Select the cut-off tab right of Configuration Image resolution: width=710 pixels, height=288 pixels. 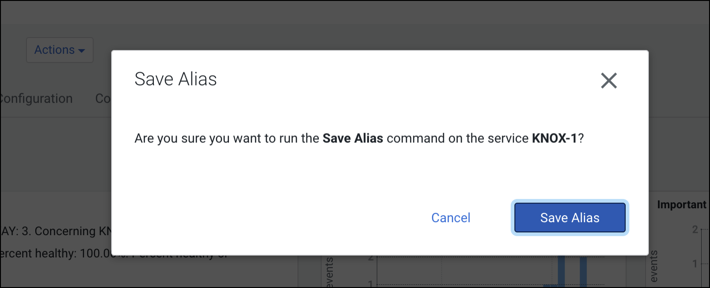click(103, 99)
